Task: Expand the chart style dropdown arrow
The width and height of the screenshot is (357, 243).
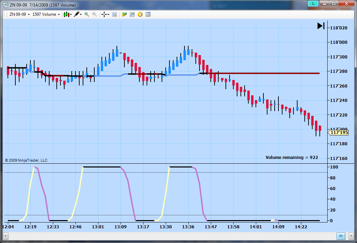Action: coord(71,15)
